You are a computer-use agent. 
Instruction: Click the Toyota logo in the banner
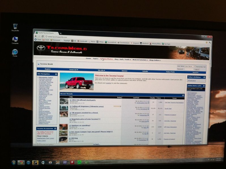click(x=41, y=48)
